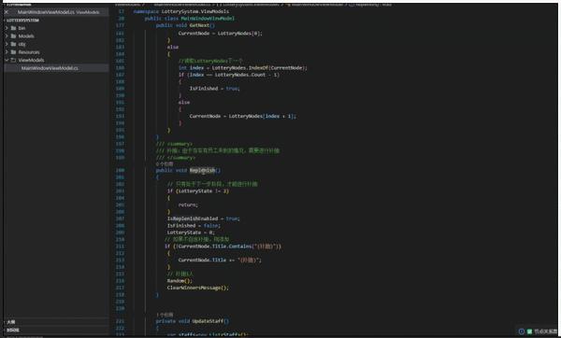Click line number 221 in the gutter
561x338 pixels.
tap(121, 321)
